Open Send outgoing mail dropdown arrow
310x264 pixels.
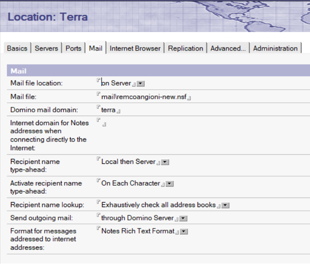183,218
